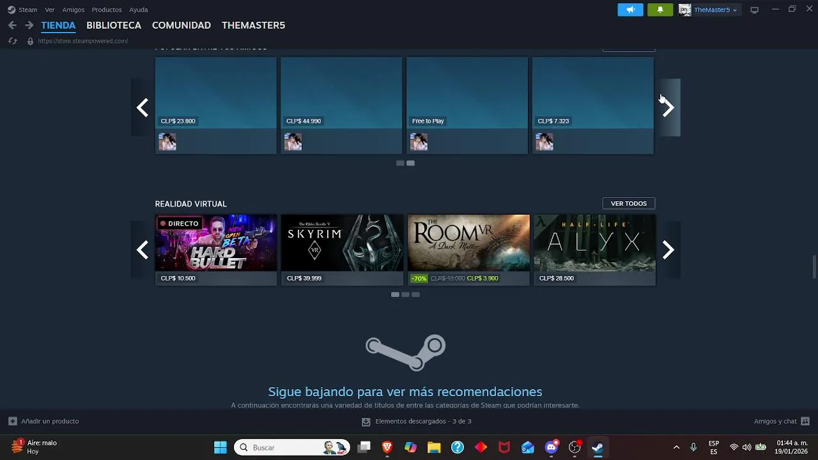This screenshot has height=460, width=818.
Task: Open the THEMASTER5 profile tab
Action: tap(253, 26)
